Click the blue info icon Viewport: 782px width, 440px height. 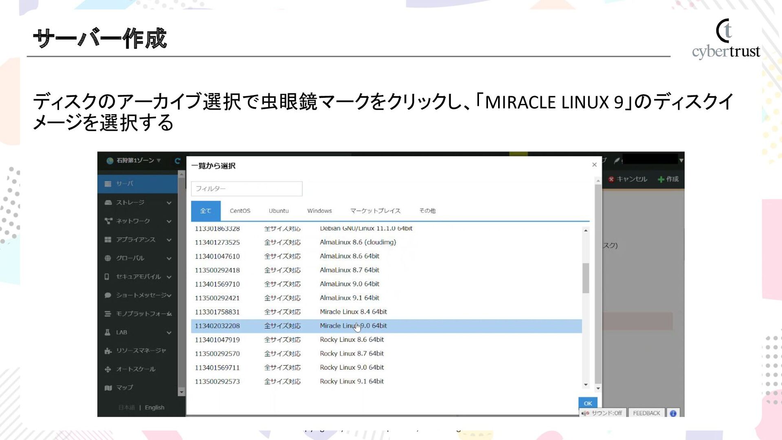point(673,413)
